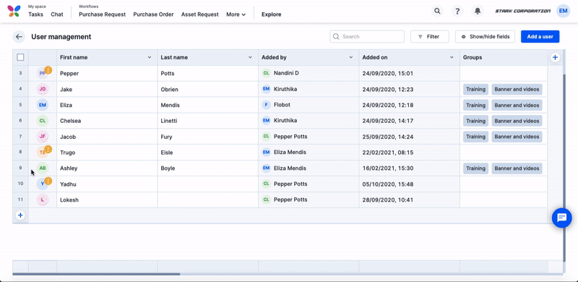
Task: Click the date '28/09/2020, 10:41'
Action: pos(388,200)
